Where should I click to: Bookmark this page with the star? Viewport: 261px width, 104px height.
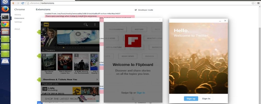point(253,3)
